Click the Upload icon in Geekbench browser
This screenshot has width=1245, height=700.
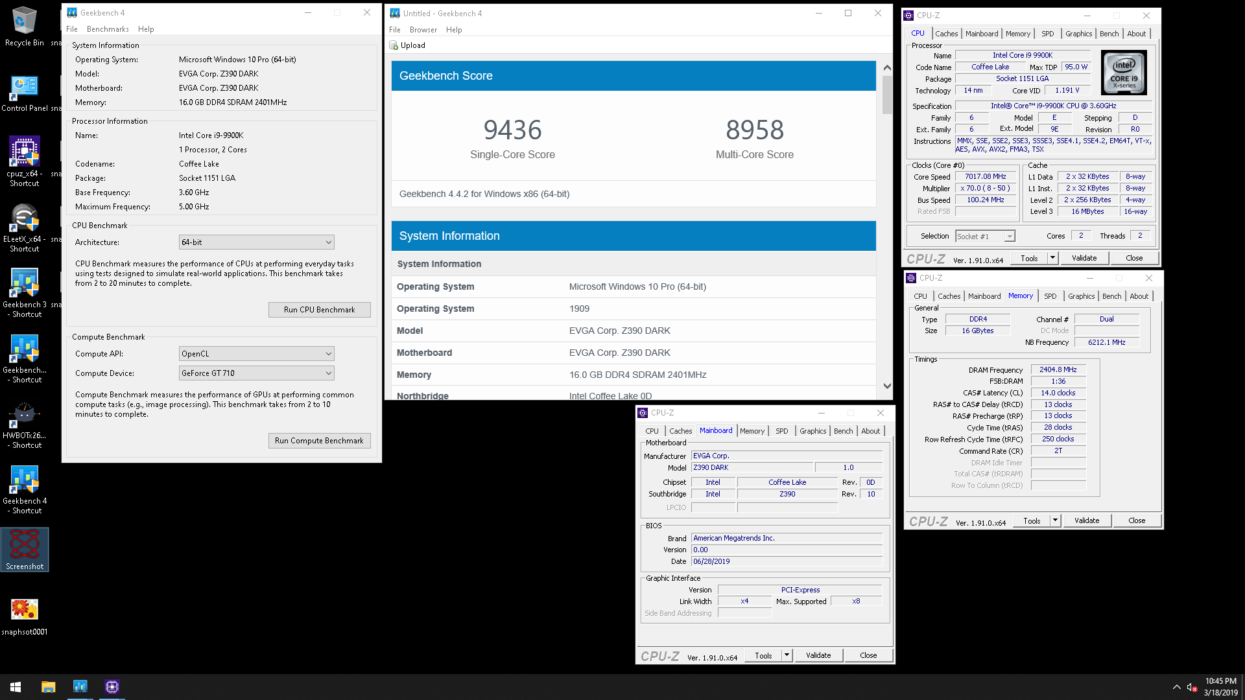(394, 45)
